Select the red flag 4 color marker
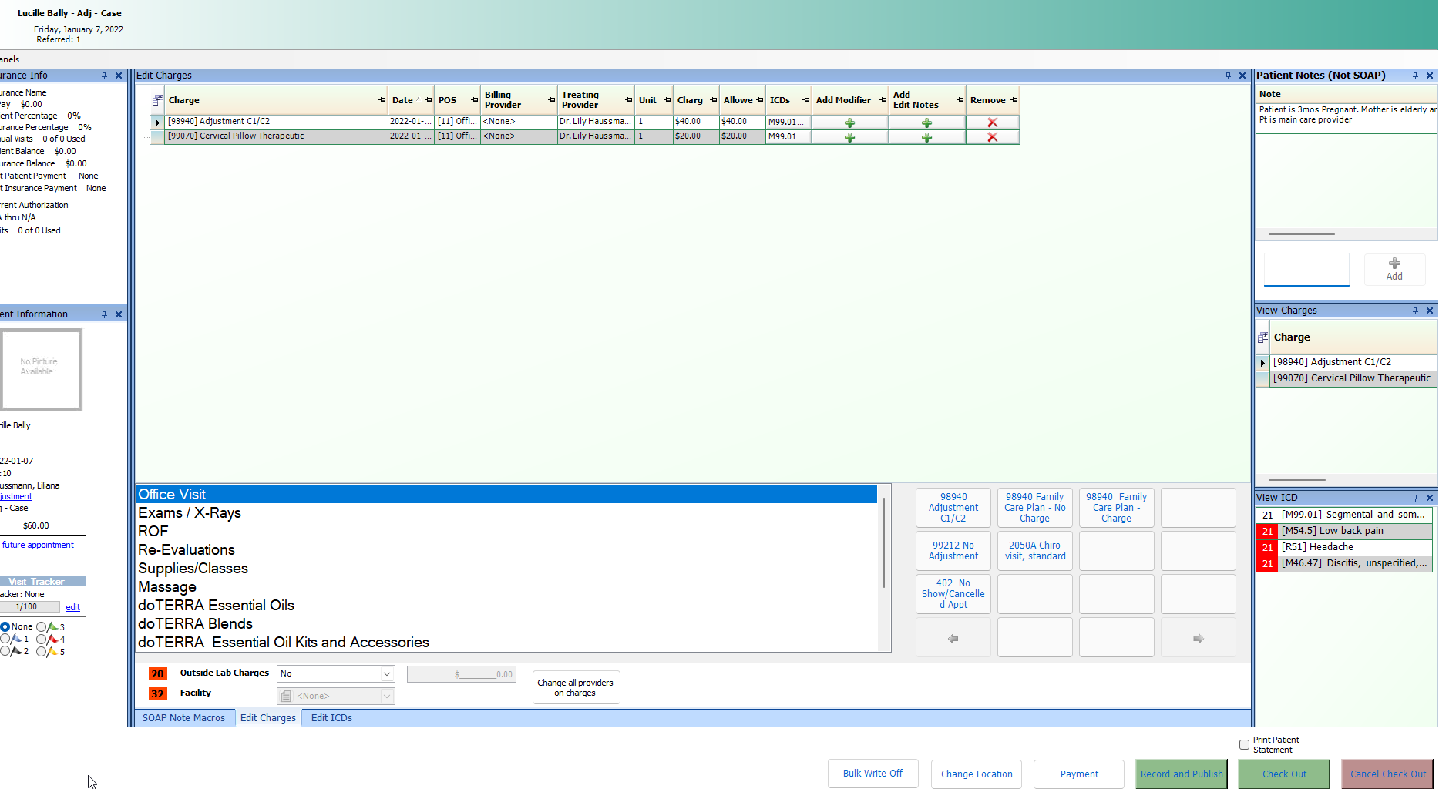Viewport: 1439px width, 789px height. (41, 640)
